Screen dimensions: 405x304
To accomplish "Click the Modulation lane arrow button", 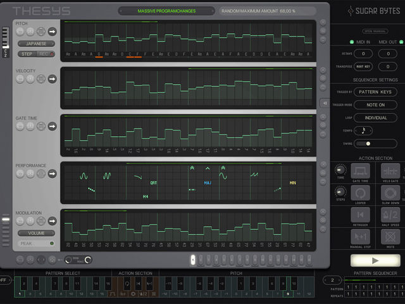I will click(52, 221).
